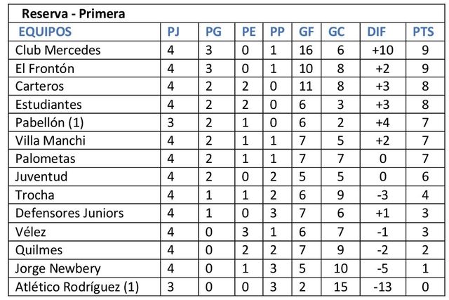Select the Carteros row name

tap(39, 86)
